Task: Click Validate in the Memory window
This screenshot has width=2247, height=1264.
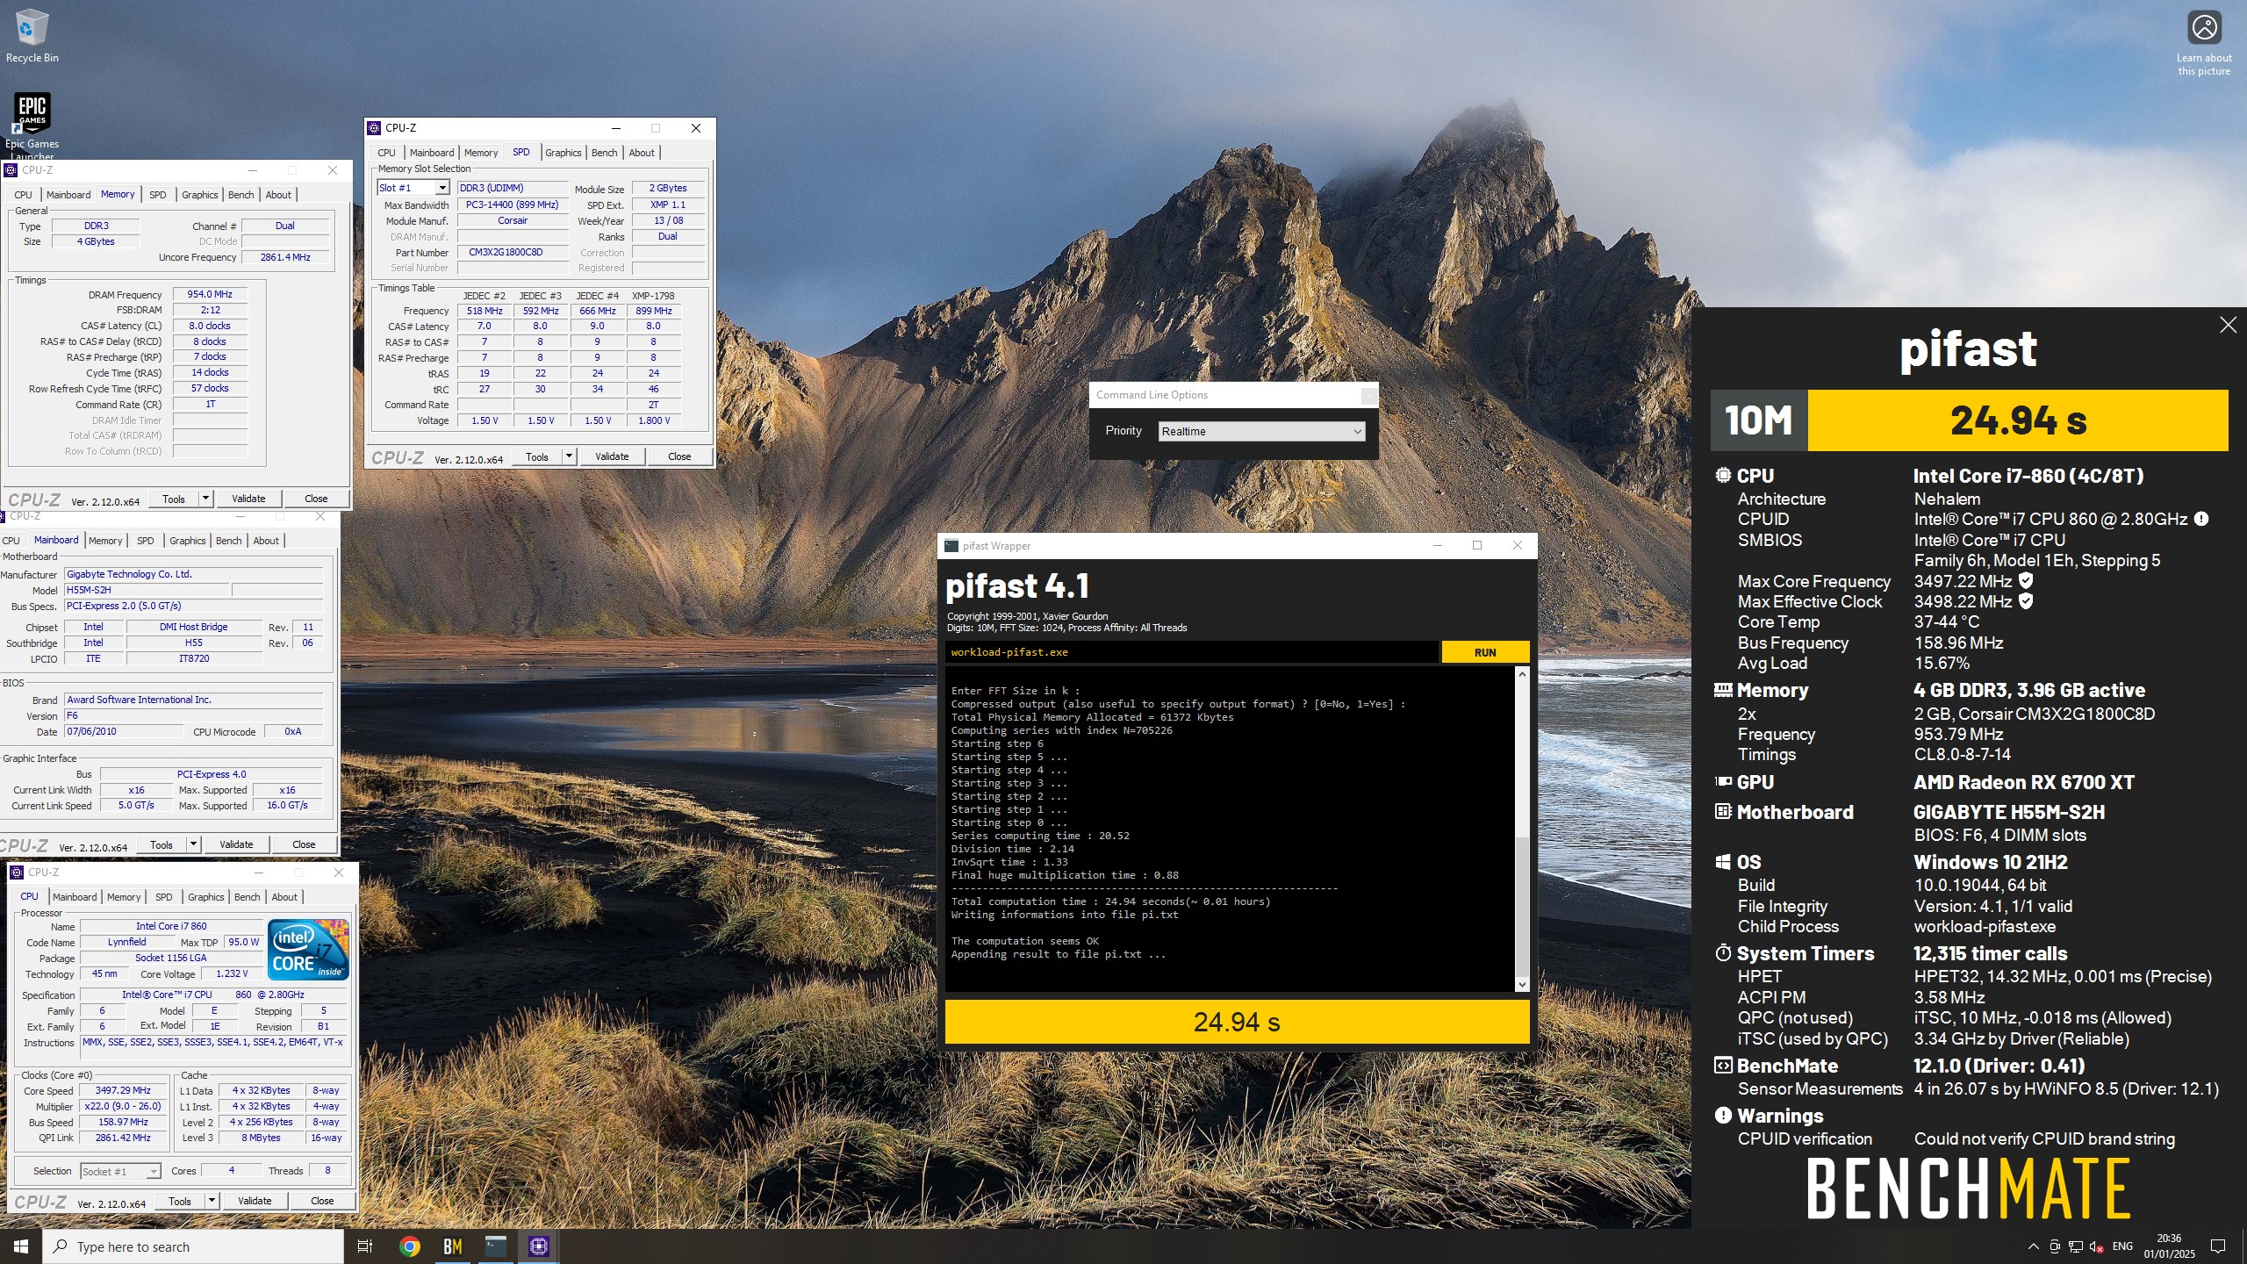Action: point(248,499)
